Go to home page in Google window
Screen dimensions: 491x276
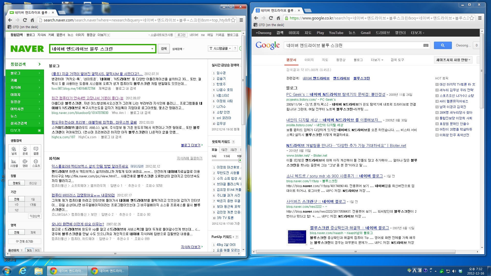pyautogui.click(x=278, y=18)
